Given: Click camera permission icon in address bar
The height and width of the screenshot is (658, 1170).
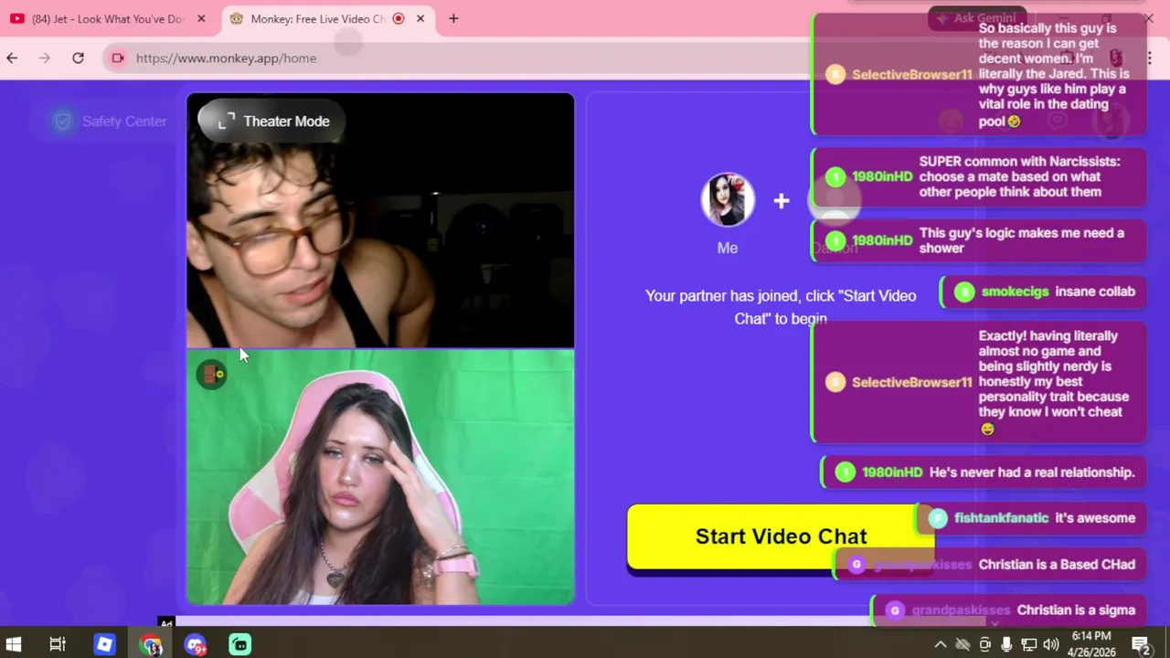Looking at the screenshot, I should point(118,58).
